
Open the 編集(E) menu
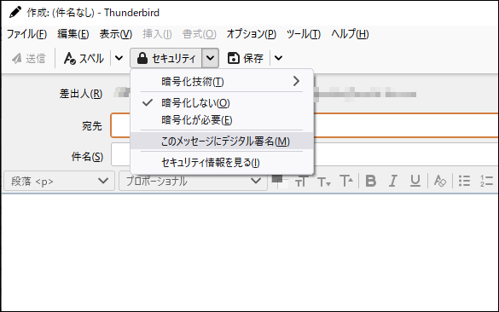tap(73, 34)
